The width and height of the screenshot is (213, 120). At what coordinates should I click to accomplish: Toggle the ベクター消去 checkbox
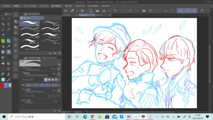click(23, 96)
